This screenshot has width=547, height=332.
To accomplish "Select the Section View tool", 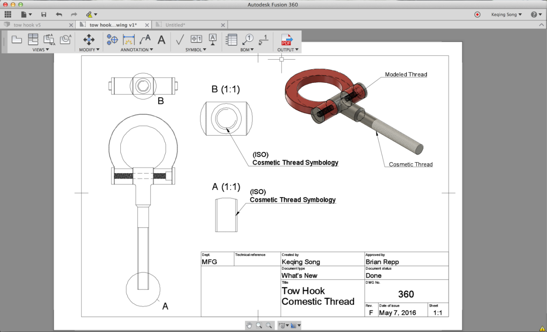I will [49, 40].
